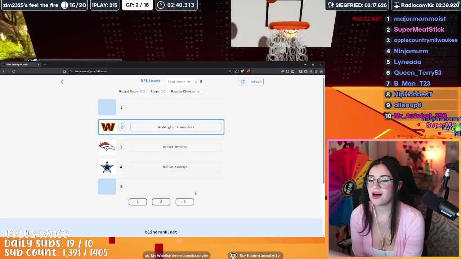
Task: Open Brave Shields lion icon
Action: (x=242, y=71)
